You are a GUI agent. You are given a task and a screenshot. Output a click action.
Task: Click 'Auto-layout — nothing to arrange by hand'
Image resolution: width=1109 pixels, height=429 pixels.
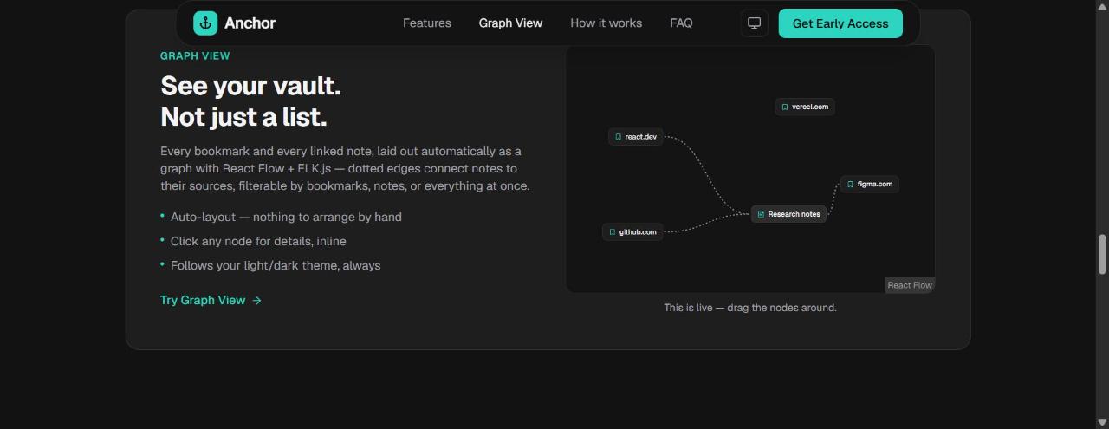tap(286, 217)
